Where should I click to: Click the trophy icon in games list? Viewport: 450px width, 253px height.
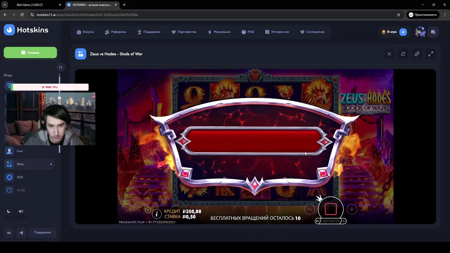(9, 85)
